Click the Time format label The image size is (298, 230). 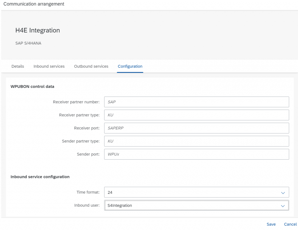point(88,192)
